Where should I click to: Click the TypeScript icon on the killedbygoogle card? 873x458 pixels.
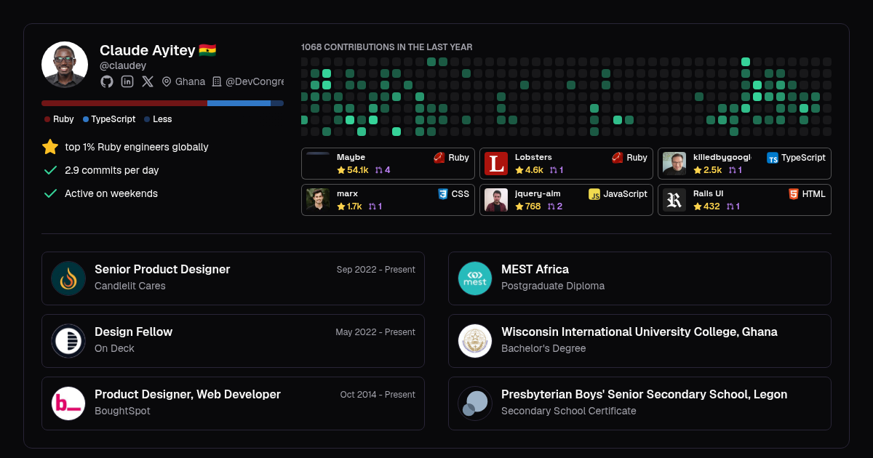[x=773, y=158]
